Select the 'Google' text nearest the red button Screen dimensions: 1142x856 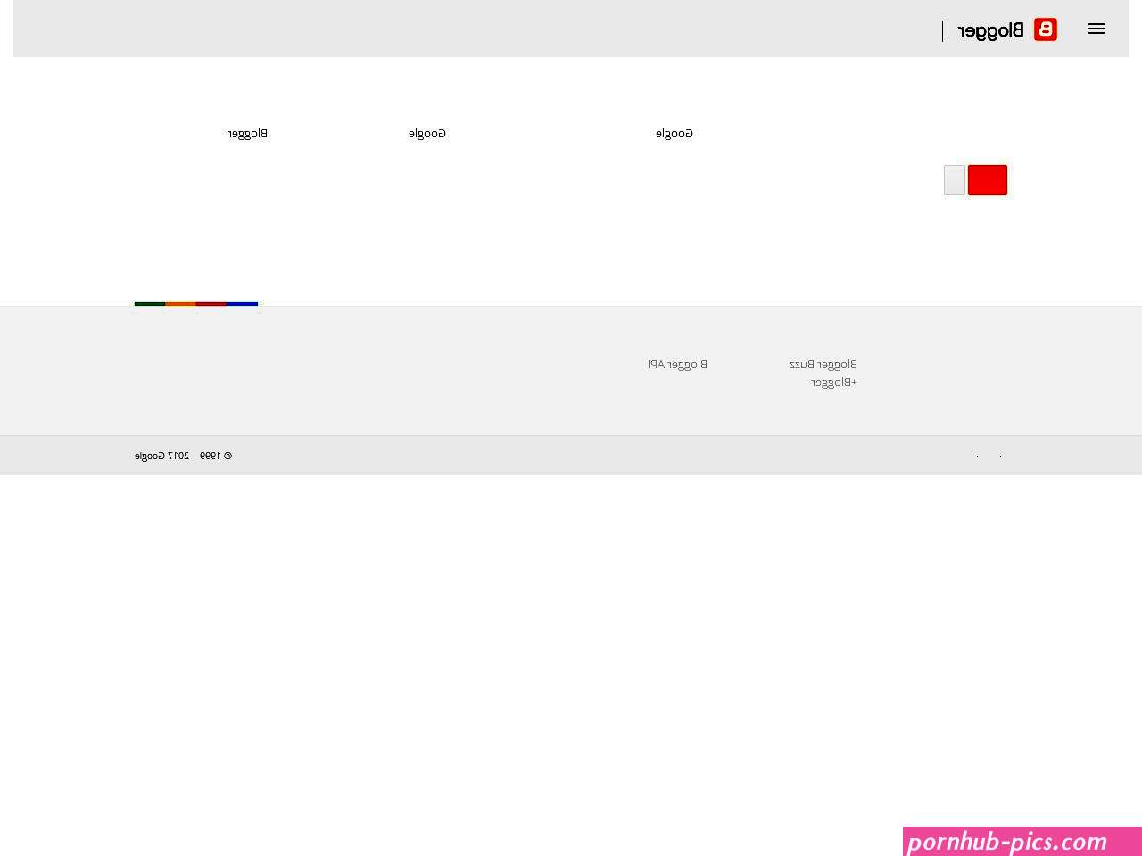pyautogui.click(x=674, y=134)
